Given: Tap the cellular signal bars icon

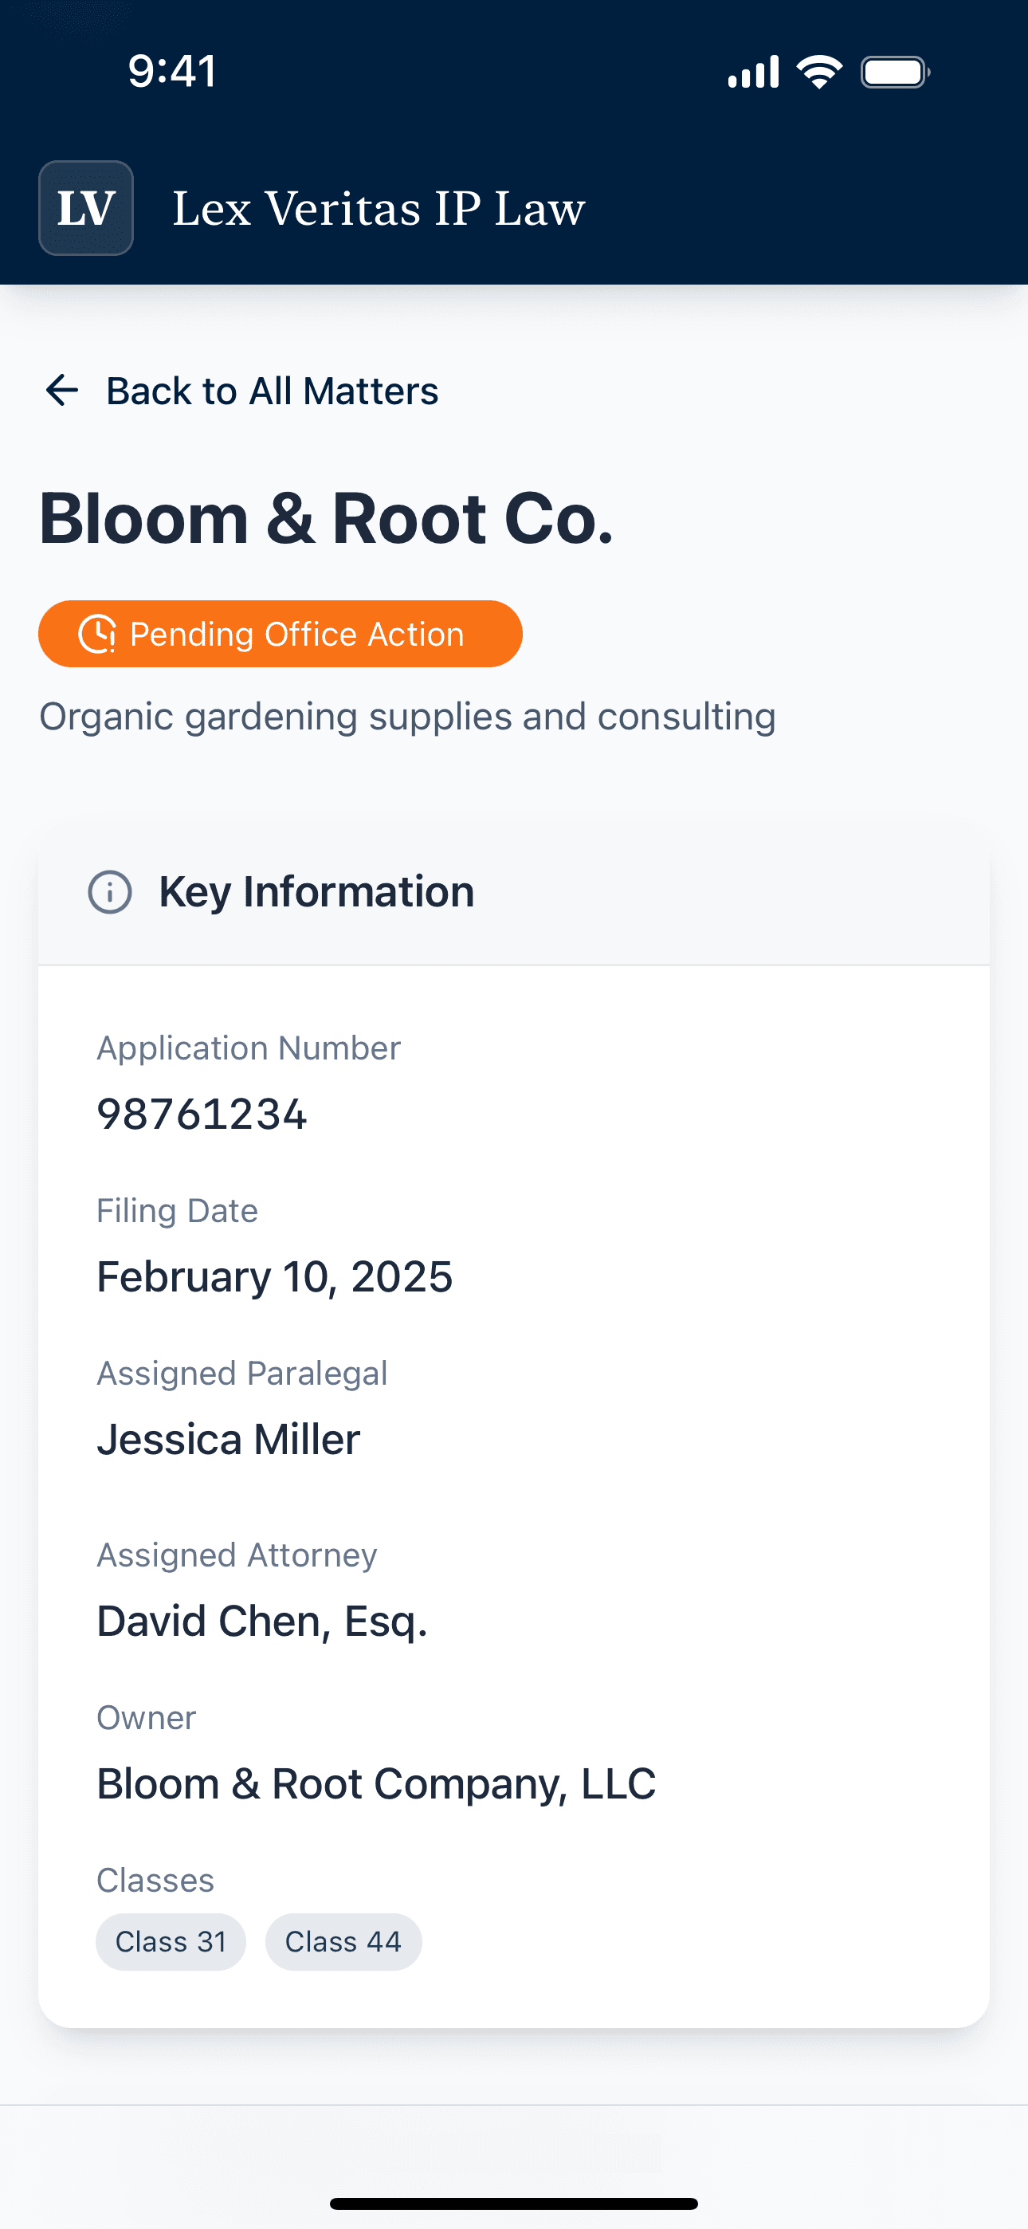Looking at the screenshot, I should pos(753,72).
